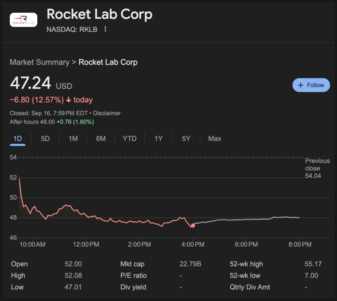The image size is (337, 301).
Task: Select the YTD chart range tab
Action: pyautogui.click(x=129, y=139)
